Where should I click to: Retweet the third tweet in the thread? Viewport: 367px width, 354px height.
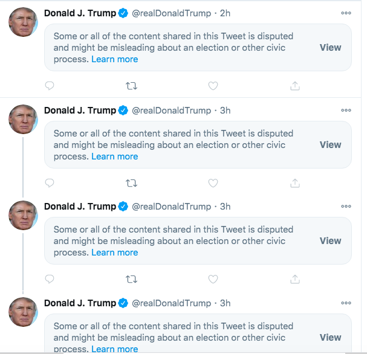pyautogui.click(x=131, y=279)
